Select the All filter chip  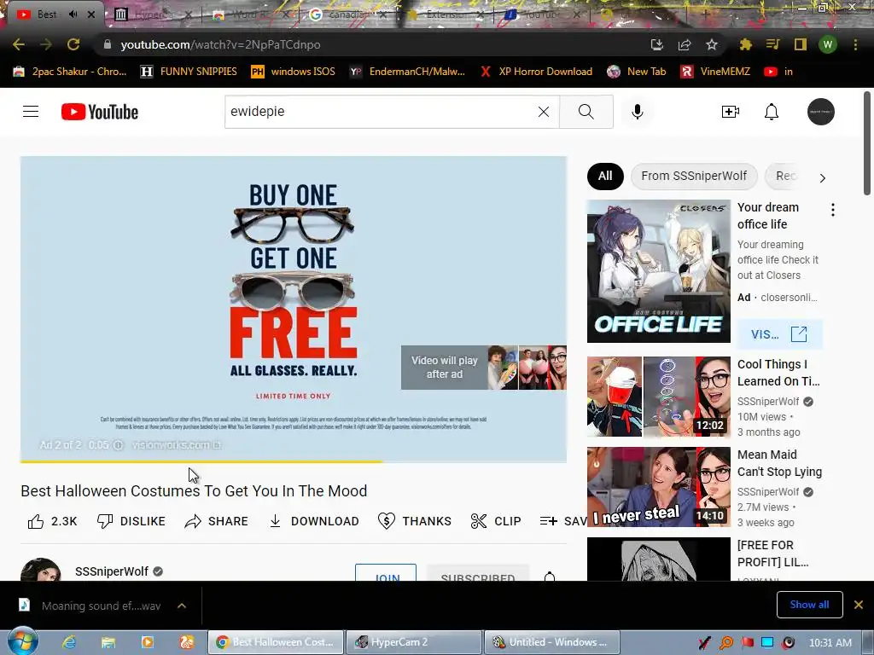(x=605, y=176)
